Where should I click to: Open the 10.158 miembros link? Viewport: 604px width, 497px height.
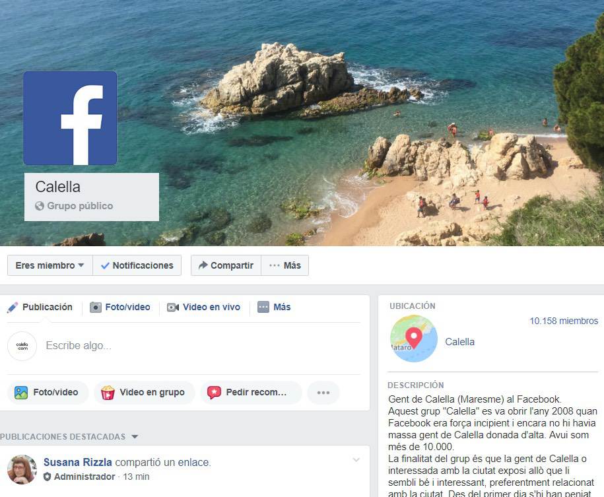(x=564, y=321)
